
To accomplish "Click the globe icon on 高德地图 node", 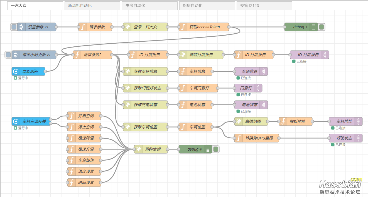I will (239, 121).
